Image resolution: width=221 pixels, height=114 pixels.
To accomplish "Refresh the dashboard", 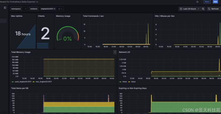I will (213, 9).
